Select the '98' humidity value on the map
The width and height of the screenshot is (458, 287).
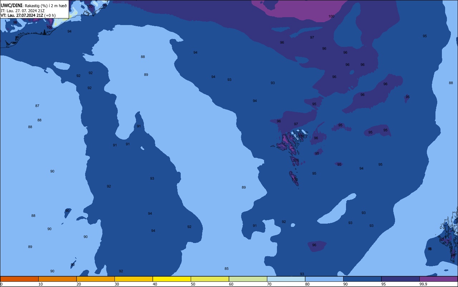15,23
